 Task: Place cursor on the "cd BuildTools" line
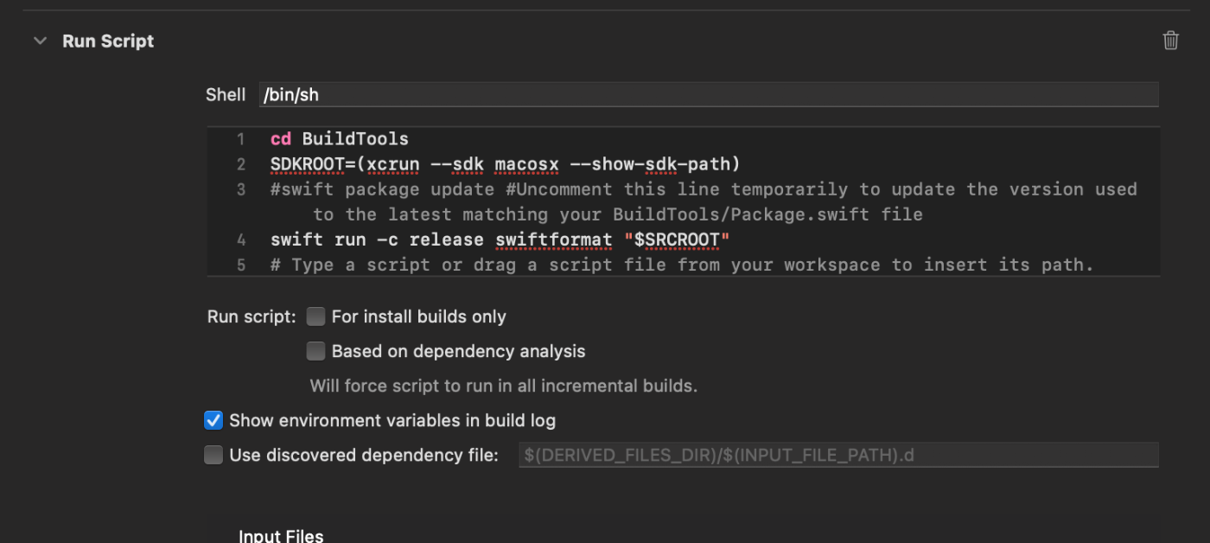[x=337, y=138]
